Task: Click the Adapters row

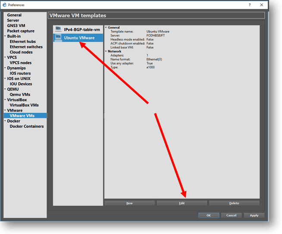Action: point(129,55)
